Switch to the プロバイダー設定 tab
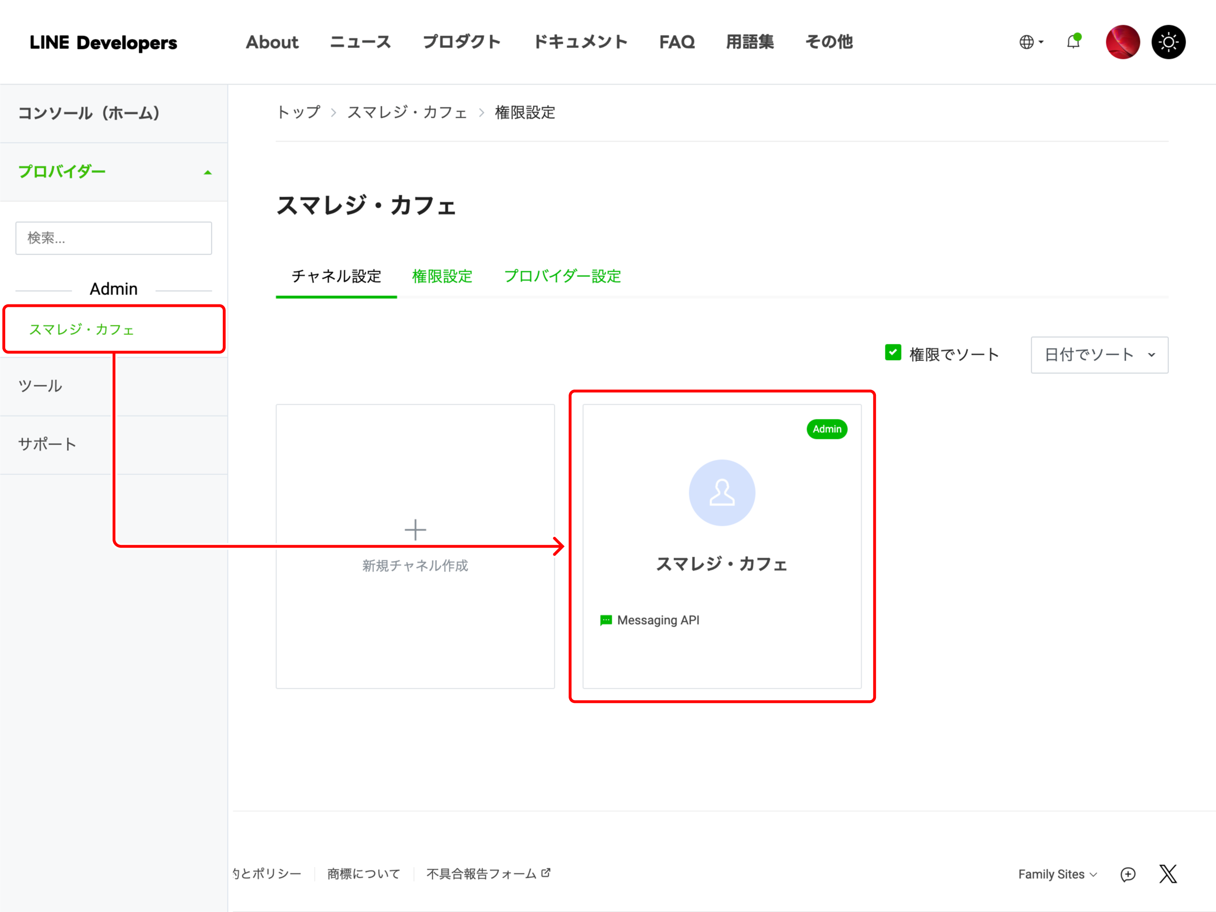Screen dimensions: 1216x912 (x=562, y=276)
